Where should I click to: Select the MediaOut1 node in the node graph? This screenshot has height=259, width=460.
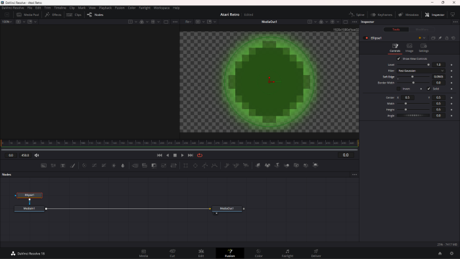click(227, 208)
